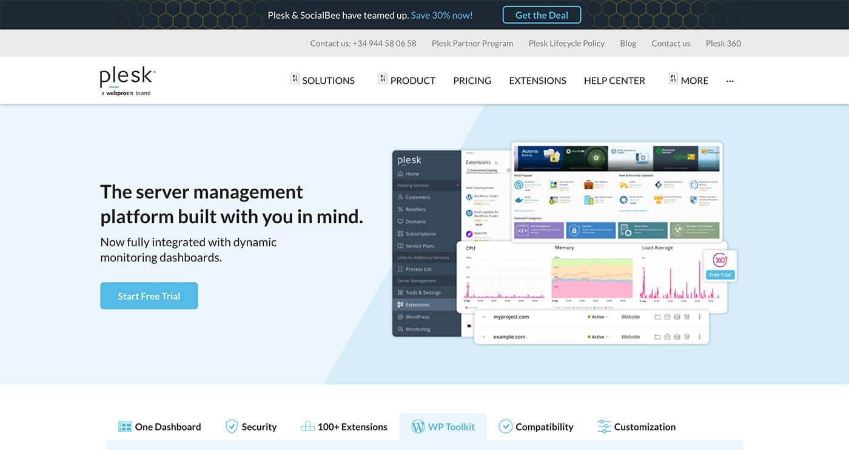Open the One Dashboard grid icon tab
This screenshot has height=450, width=849.
pos(125,426)
